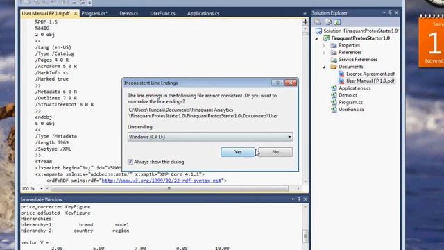Close the Solution Explorer panel
The width and height of the screenshot is (444, 250).
click(396, 12)
